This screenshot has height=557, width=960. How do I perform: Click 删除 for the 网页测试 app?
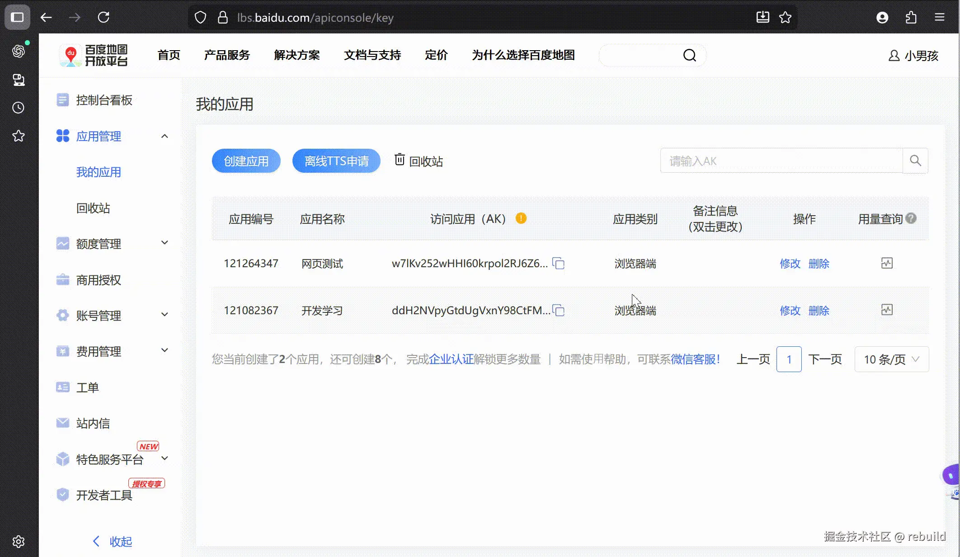pyautogui.click(x=819, y=264)
